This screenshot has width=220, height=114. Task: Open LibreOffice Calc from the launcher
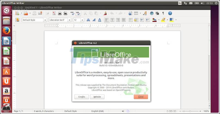6,51
